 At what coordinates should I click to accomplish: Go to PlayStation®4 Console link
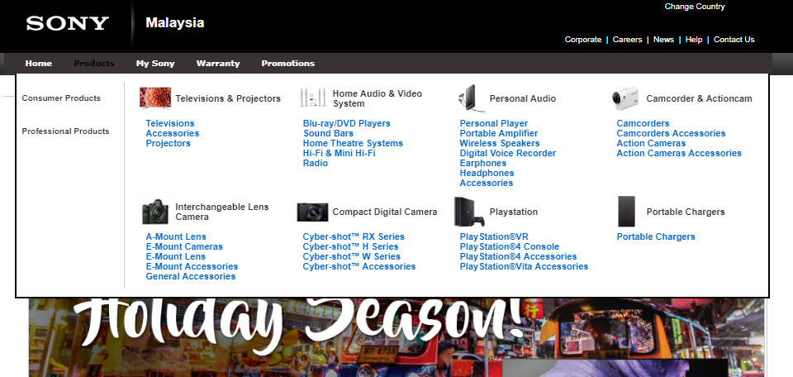(x=509, y=247)
